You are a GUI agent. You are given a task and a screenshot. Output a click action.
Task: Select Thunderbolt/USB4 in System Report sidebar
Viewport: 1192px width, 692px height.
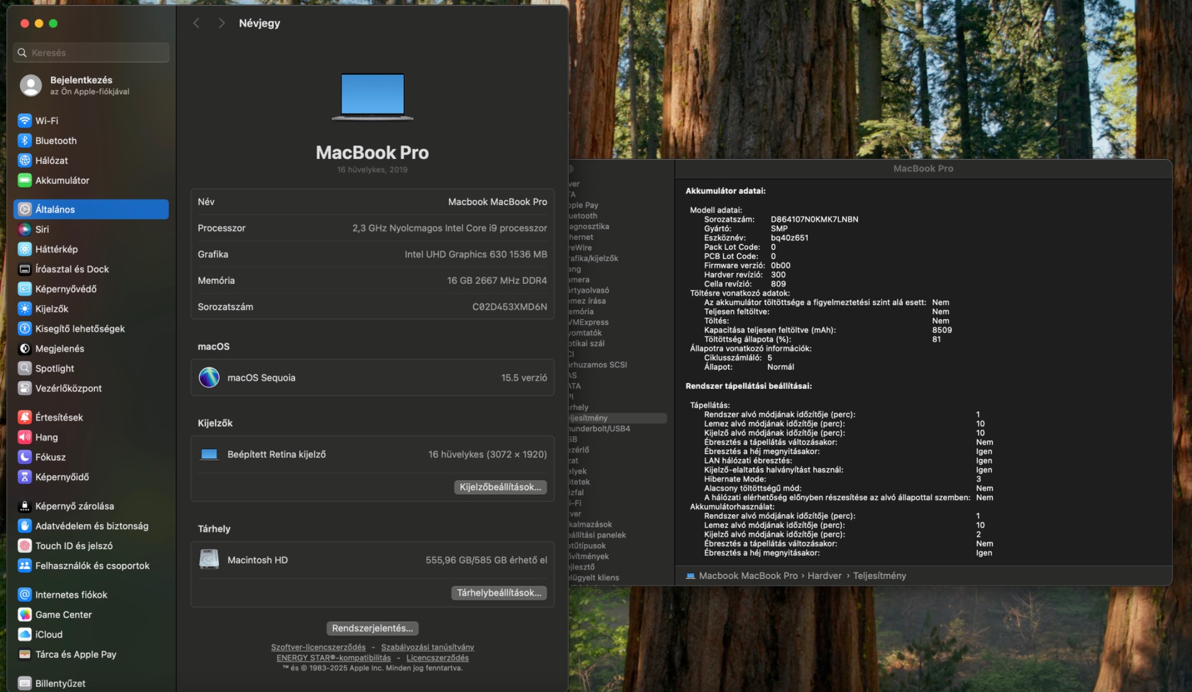click(x=600, y=429)
